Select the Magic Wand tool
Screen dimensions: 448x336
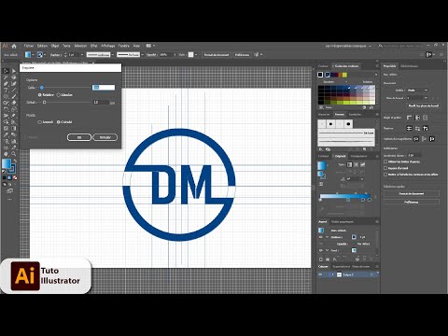point(6,77)
